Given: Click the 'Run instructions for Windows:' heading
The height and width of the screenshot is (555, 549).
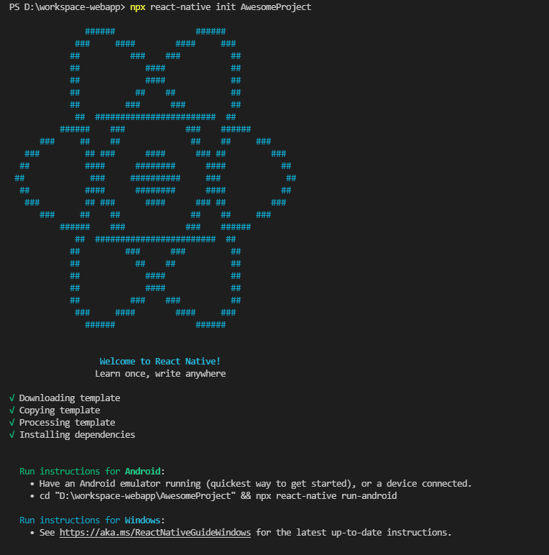Looking at the screenshot, I should [92, 520].
